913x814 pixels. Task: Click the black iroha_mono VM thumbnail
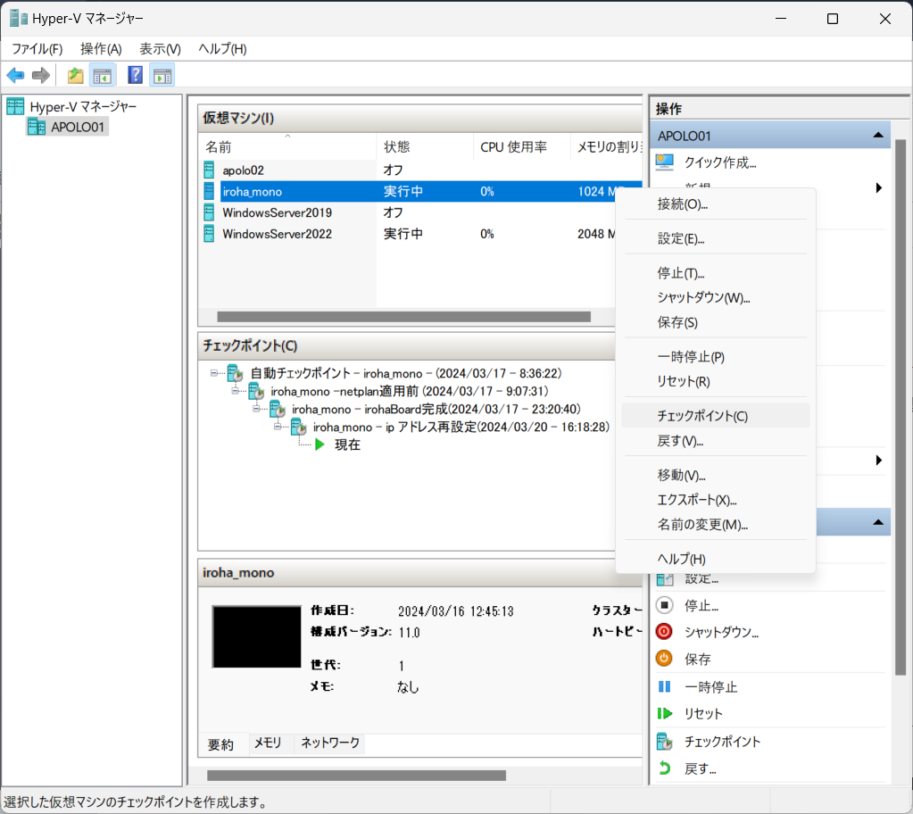pyautogui.click(x=256, y=637)
